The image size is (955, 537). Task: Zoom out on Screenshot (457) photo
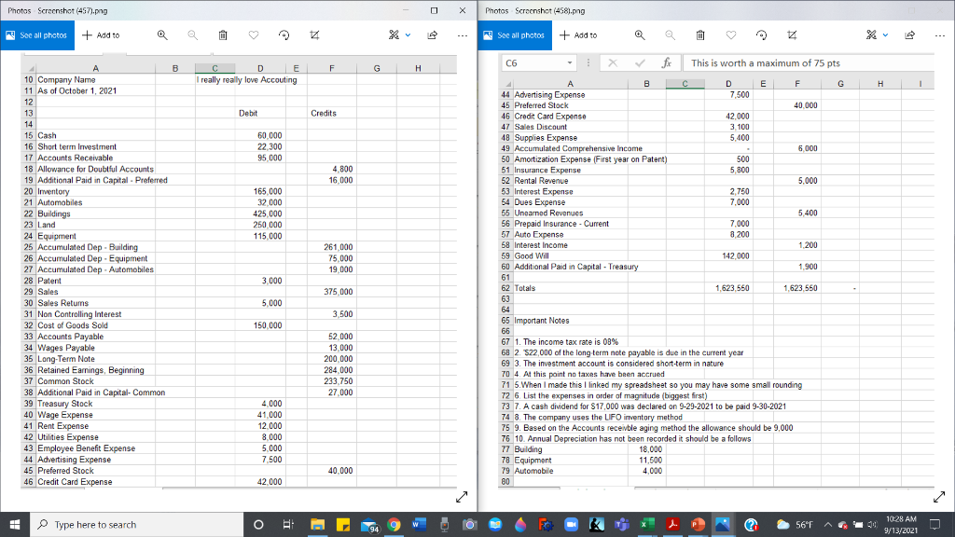tap(192, 35)
